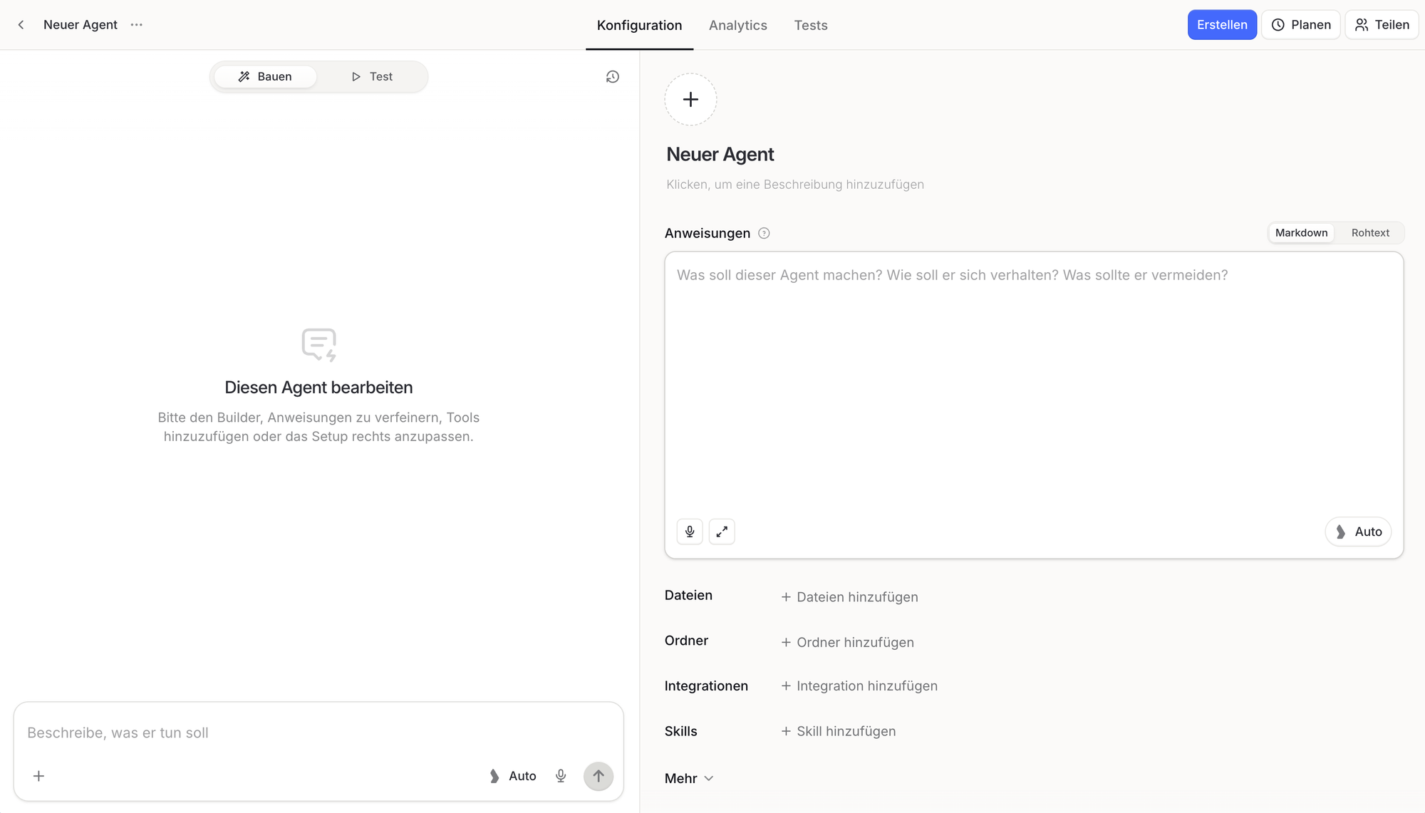The width and height of the screenshot is (1425, 813).
Task: Click the Neuer Agent title in the top bar
Action: point(81,25)
